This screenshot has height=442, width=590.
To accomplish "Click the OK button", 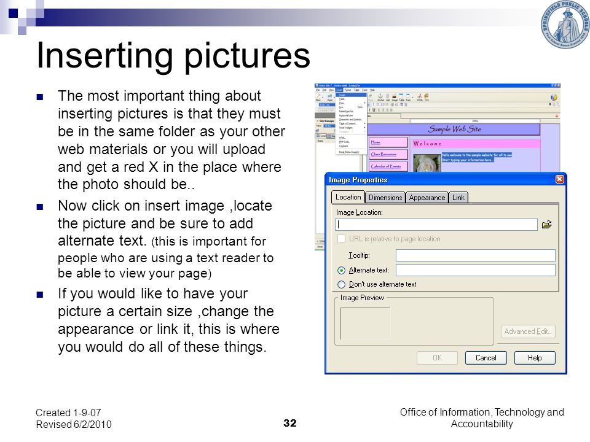I will pyautogui.click(x=437, y=358).
